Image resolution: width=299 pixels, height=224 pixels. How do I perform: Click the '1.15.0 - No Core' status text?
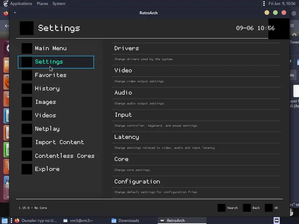(33, 208)
